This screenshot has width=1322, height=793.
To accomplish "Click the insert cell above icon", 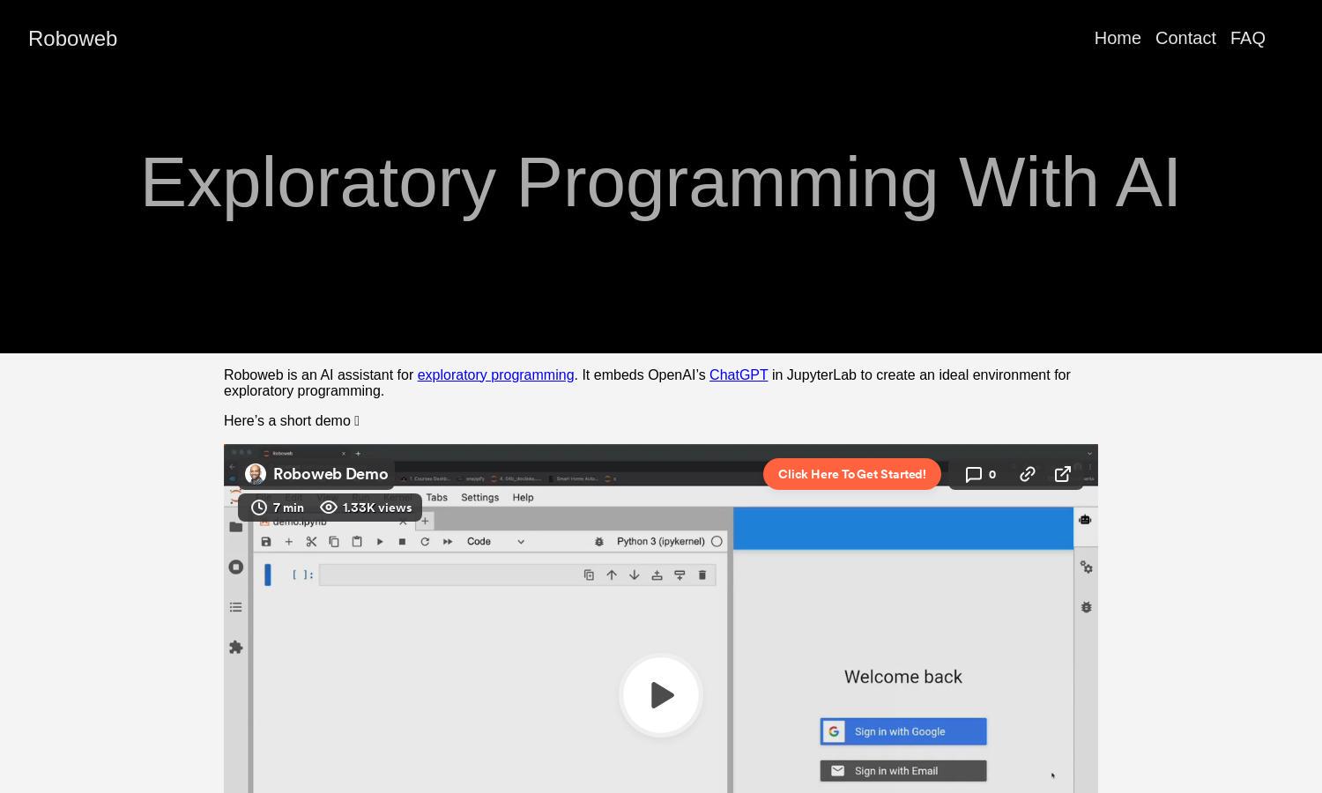I will pyautogui.click(x=657, y=575).
